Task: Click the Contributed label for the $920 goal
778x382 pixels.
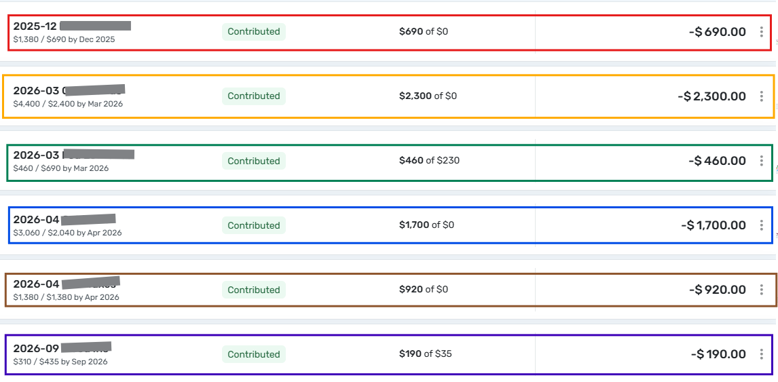Action: (x=254, y=290)
